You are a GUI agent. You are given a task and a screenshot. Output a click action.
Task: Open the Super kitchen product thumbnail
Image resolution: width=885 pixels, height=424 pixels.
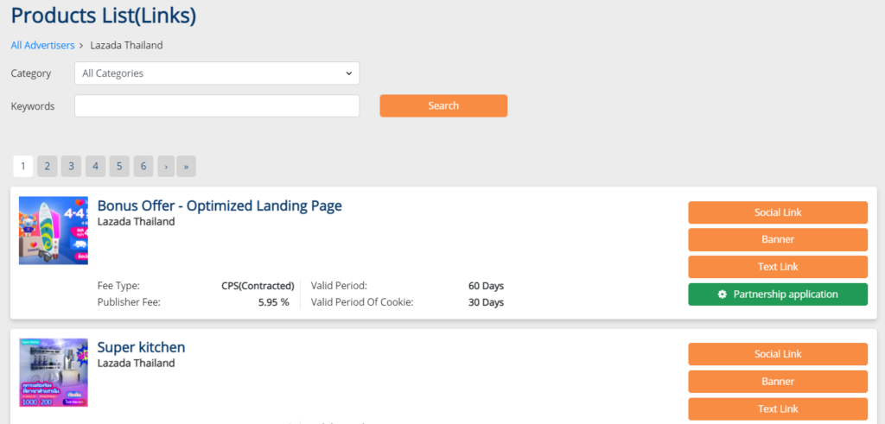[x=54, y=373]
